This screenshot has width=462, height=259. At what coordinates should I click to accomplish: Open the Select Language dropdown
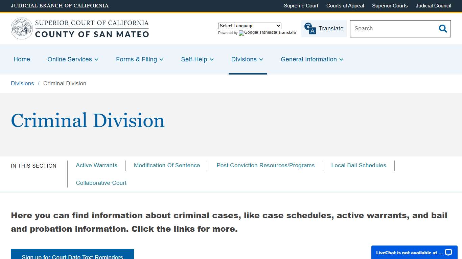coord(249,26)
